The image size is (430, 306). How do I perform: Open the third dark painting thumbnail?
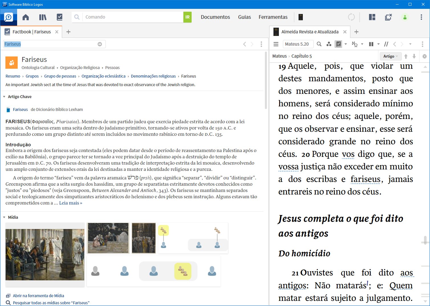click(x=144, y=238)
